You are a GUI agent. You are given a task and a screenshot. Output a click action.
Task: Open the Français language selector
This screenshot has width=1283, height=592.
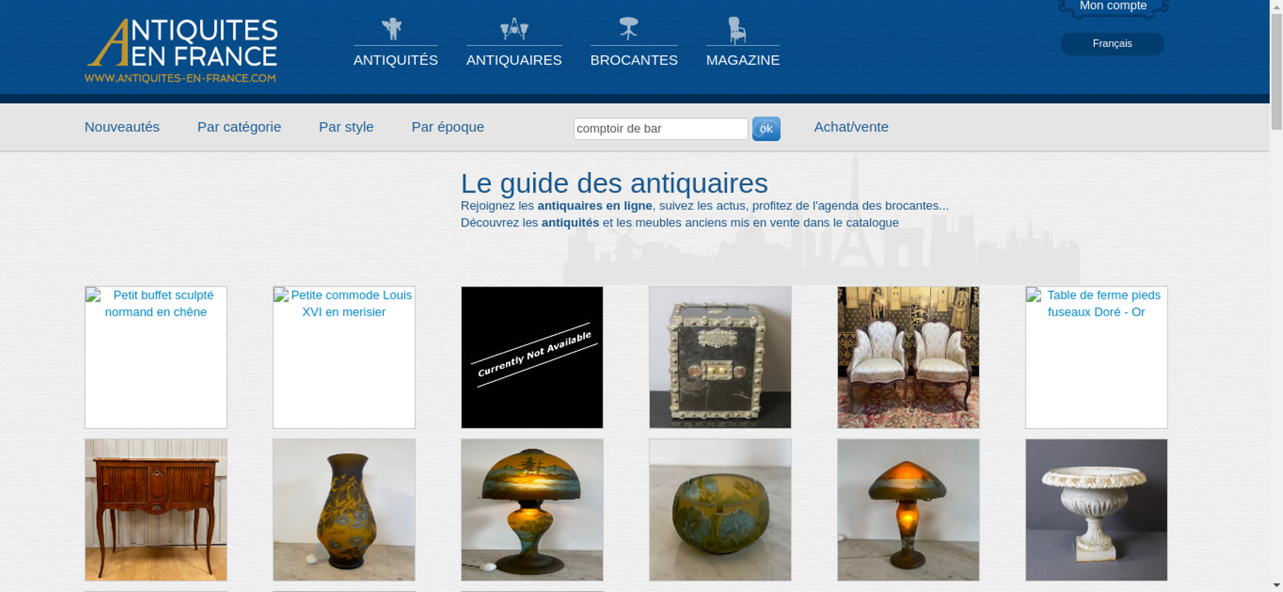pyautogui.click(x=1112, y=44)
